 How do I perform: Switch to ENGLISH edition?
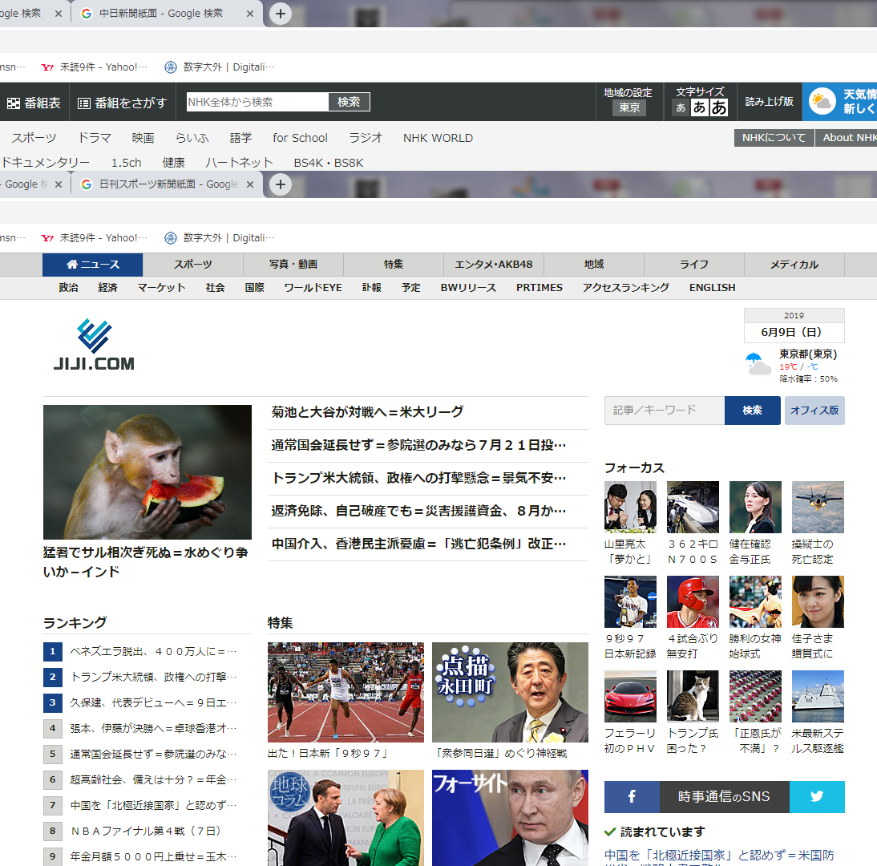[712, 288]
